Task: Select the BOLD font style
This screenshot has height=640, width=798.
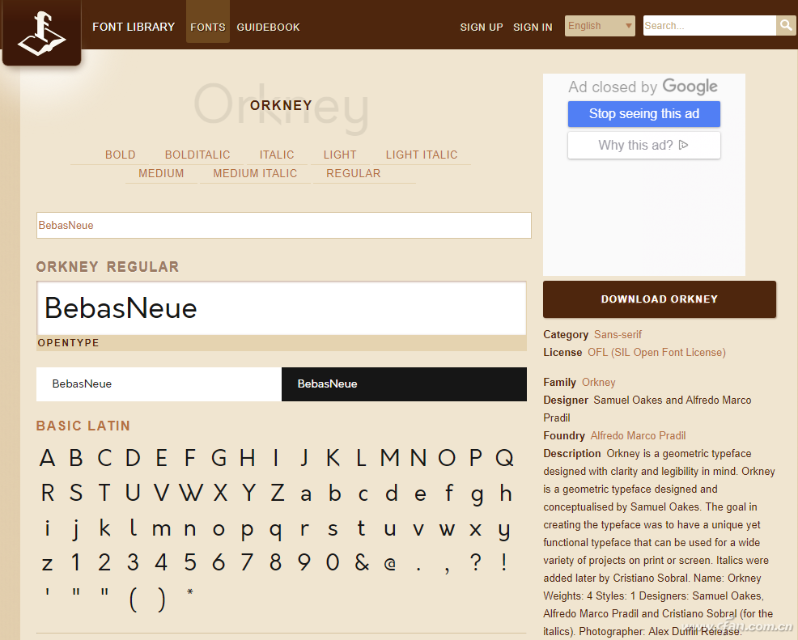Action: [120, 155]
